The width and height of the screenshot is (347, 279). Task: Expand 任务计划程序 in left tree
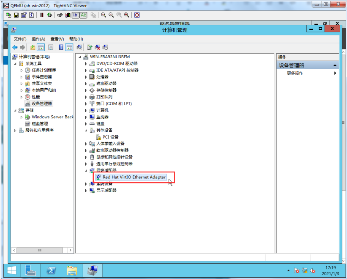pos(22,70)
